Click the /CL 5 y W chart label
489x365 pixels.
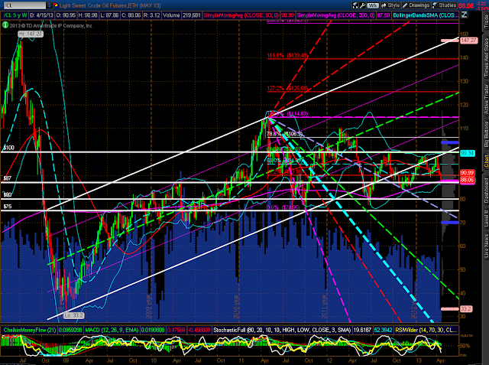pos(15,15)
